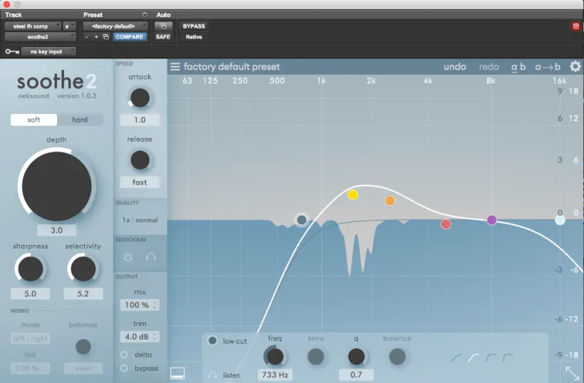
Task: Select hard mode
Action: 80,120
